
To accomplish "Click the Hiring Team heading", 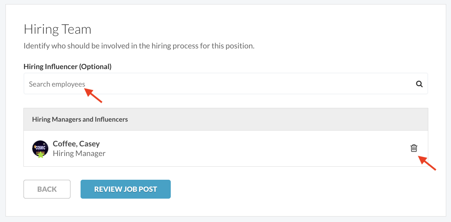I will (57, 29).
